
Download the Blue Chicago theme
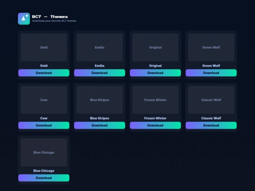(x=44, y=178)
